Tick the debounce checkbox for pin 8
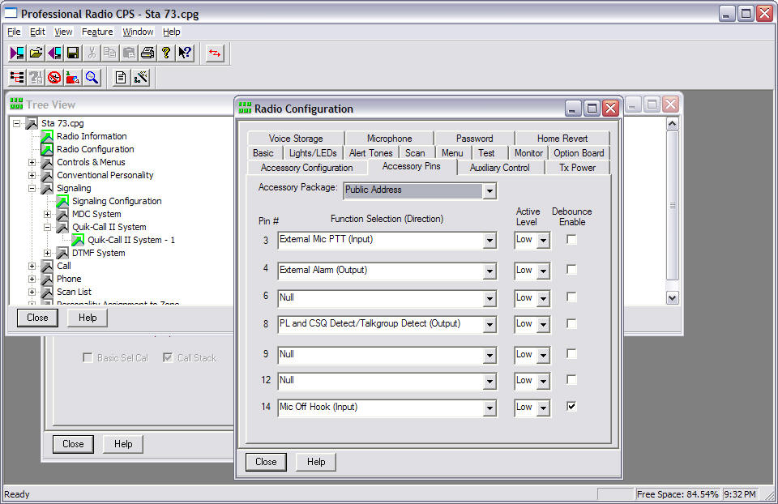 pyautogui.click(x=572, y=324)
